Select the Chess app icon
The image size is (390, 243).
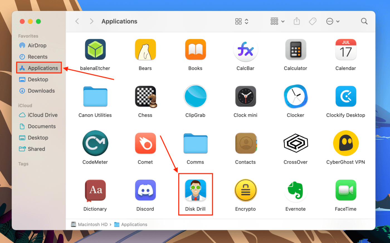146,96
